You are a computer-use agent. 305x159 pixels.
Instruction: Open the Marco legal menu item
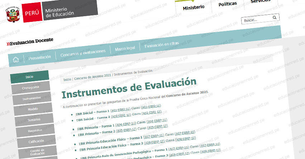125,49
